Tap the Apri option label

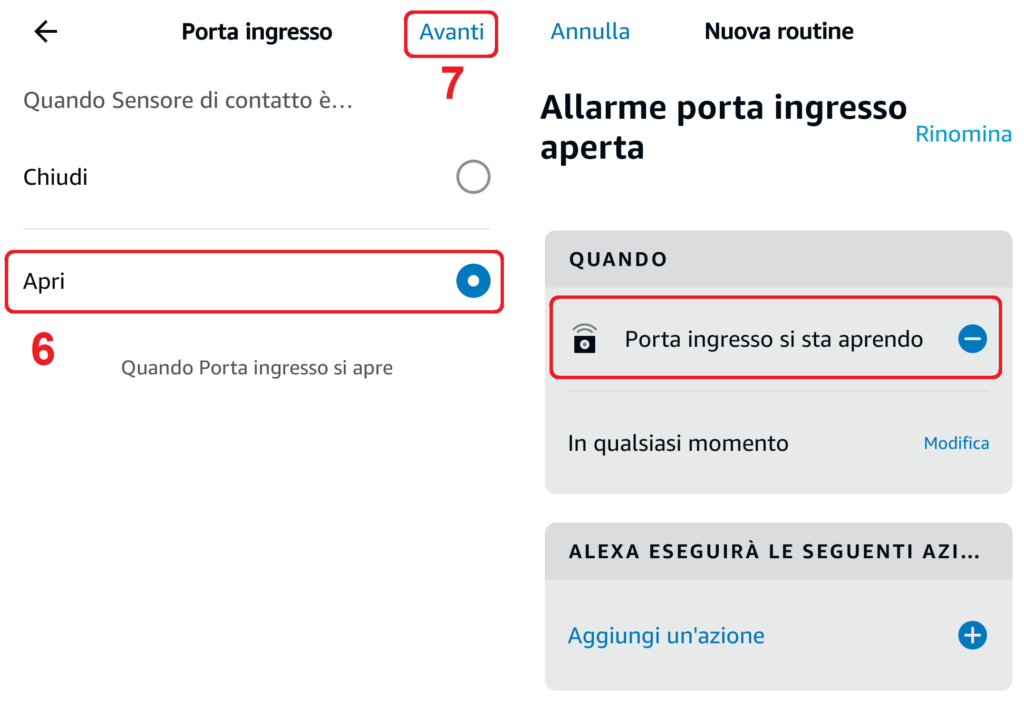(x=44, y=281)
